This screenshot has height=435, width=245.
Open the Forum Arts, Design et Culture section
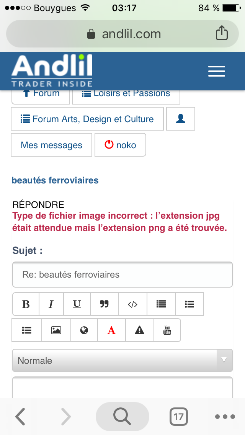[x=87, y=119]
